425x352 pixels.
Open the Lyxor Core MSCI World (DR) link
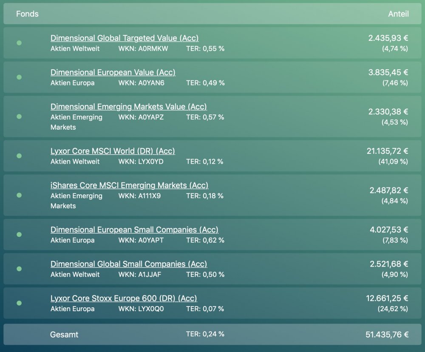113,151
